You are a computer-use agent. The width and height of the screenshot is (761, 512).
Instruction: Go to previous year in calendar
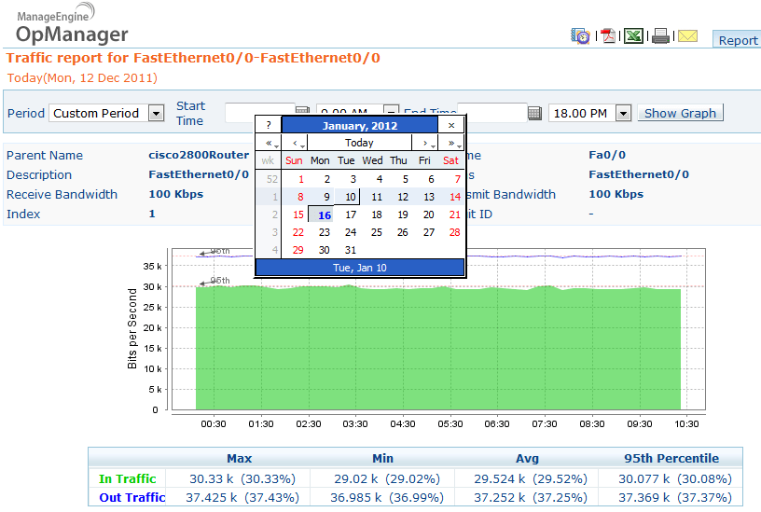click(269, 143)
